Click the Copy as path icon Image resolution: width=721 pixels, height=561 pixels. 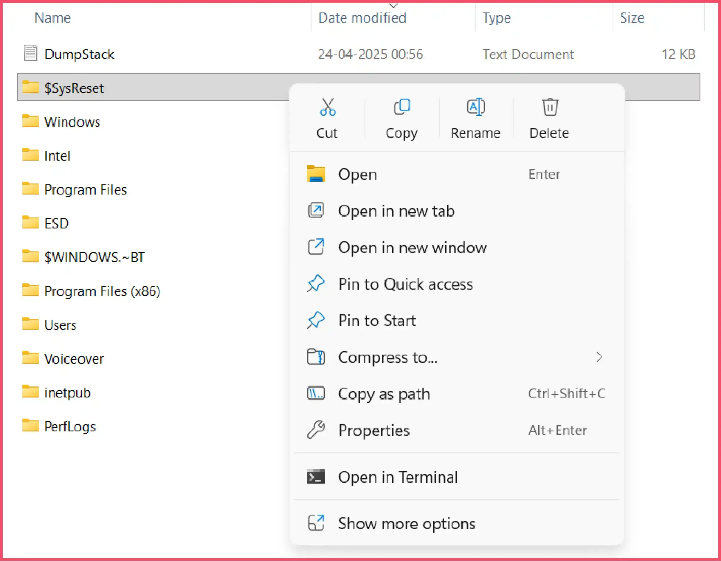316,393
